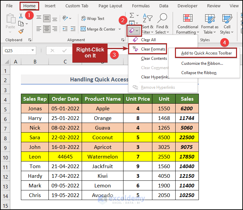The image size is (243, 210).
Task: Open the Cell Styles gallery icon
Action: click(x=227, y=18)
